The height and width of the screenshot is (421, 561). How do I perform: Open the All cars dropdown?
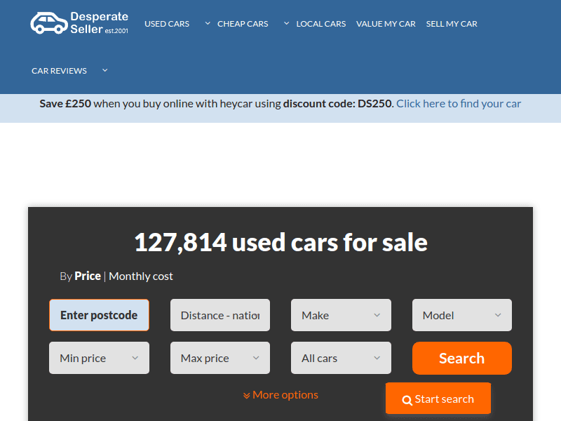[341, 358]
